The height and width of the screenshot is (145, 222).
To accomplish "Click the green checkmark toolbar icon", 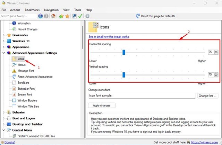I will click(80, 16).
